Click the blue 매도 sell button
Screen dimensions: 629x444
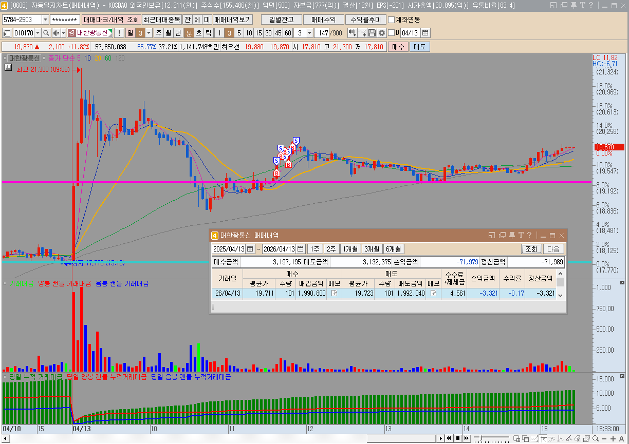[419, 47]
